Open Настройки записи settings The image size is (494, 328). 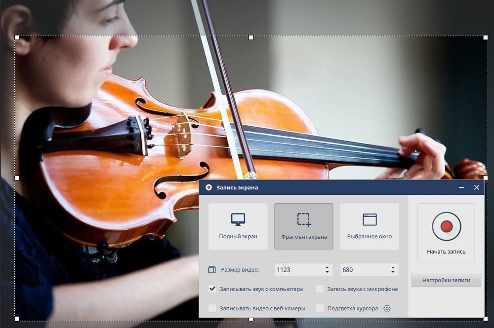pos(446,280)
